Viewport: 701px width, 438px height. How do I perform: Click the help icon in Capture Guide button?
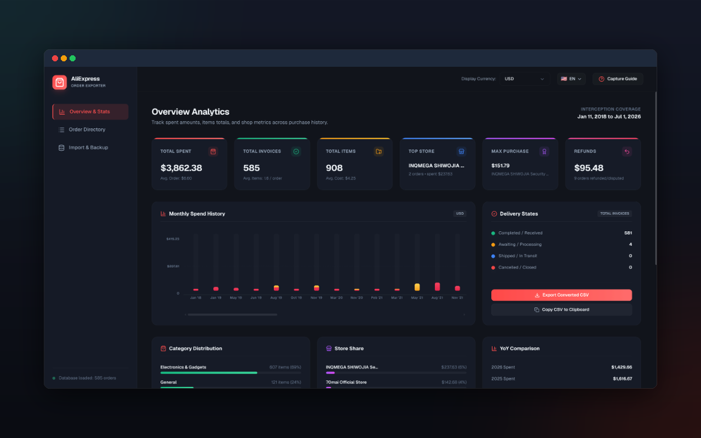tap(601, 79)
